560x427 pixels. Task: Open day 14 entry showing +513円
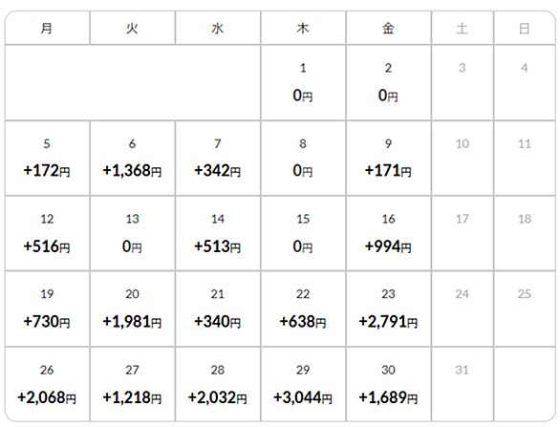[218, 233]
